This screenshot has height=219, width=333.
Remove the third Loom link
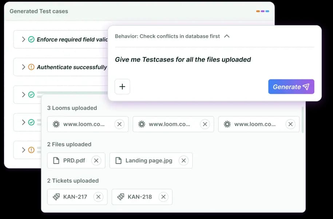(x=290, y=124)
